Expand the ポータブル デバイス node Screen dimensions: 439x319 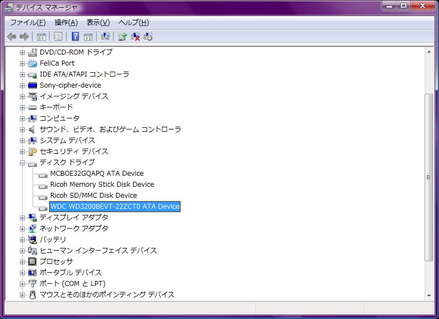click(x=22, y=273)
